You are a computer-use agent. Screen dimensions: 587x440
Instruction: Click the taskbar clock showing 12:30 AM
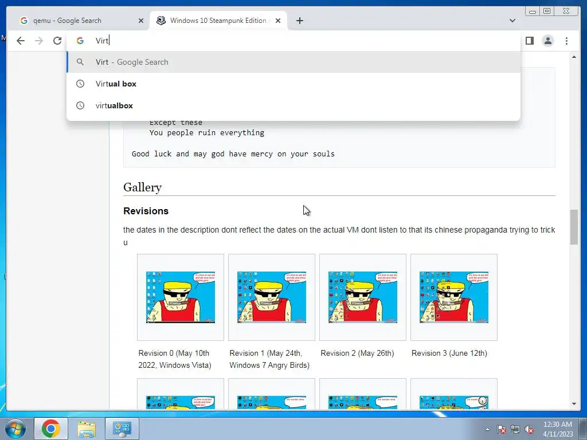558,429
